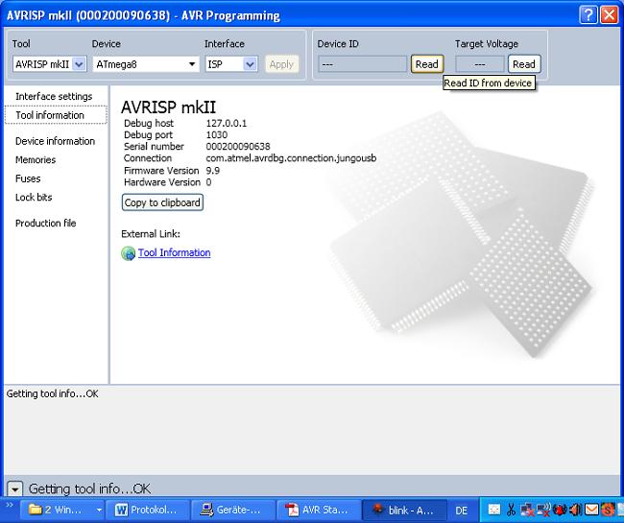Image resolution: width=624 pixels, height=523 pixels.
Task: Click the network icon with red X
Action: (526, 510)
